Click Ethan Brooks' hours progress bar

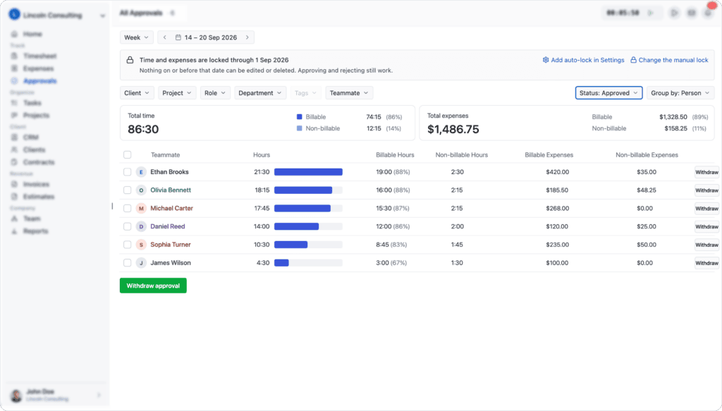[x=309, y=172]
